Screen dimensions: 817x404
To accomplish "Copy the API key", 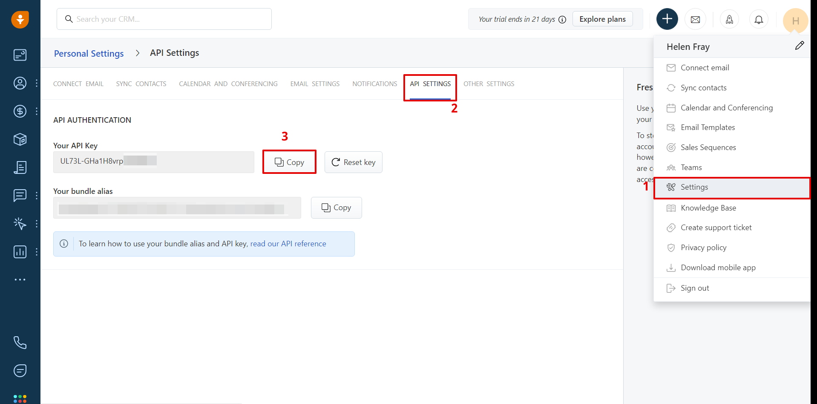I will coord(289,162).
